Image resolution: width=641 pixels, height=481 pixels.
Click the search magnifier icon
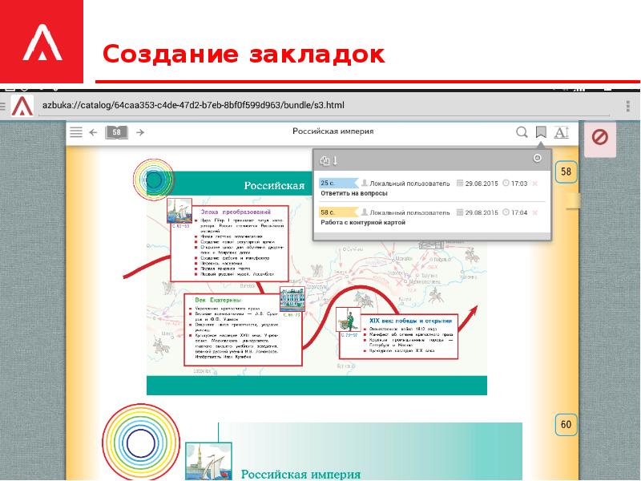point(521,132)
